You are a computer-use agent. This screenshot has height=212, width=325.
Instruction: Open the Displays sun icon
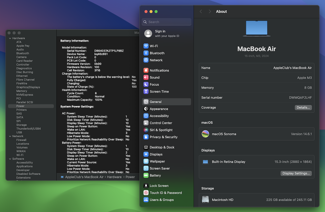[146, 155]
